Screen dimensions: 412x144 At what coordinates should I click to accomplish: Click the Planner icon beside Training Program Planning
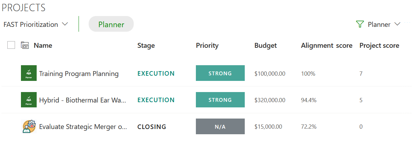tap(29, 73)
